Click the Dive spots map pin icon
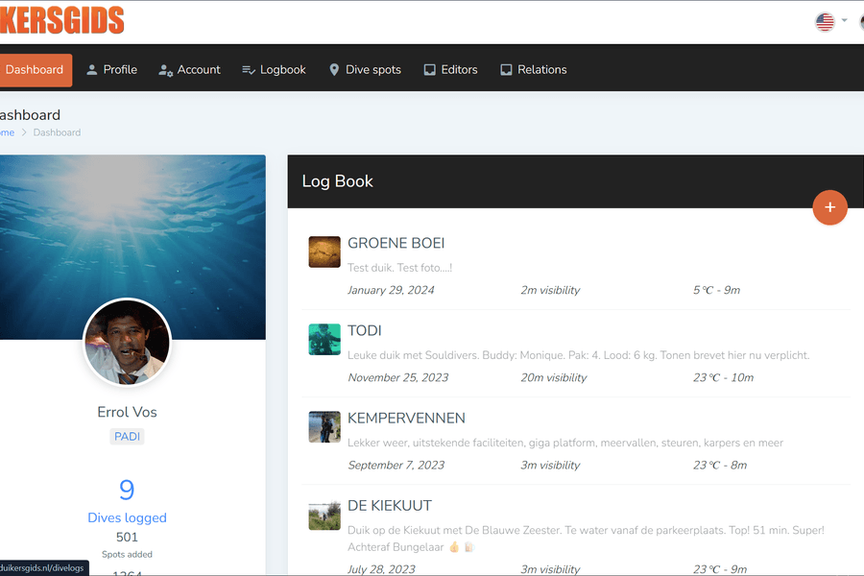 point(334,70)
